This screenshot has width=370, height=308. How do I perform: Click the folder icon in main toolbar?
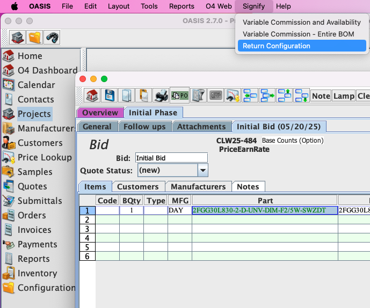35,37
